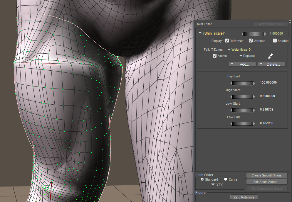
Task: Click the weight map paintbrush icon
Action: pos(270,56)
